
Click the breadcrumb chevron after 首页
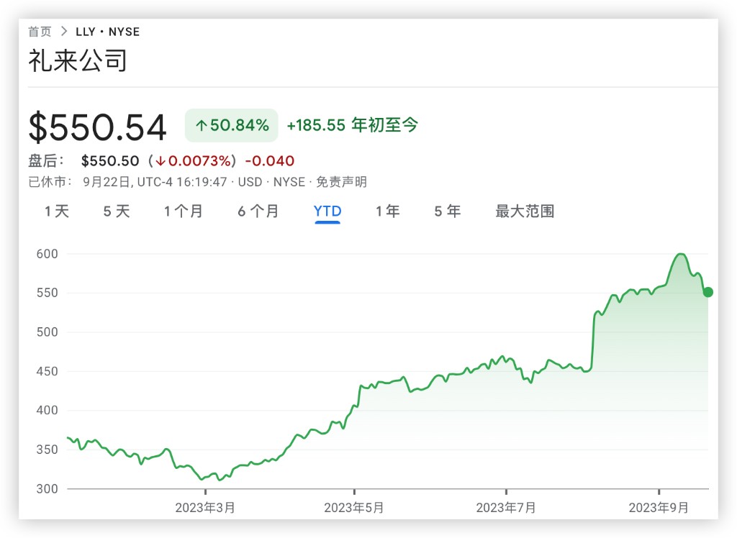[64, 32]
